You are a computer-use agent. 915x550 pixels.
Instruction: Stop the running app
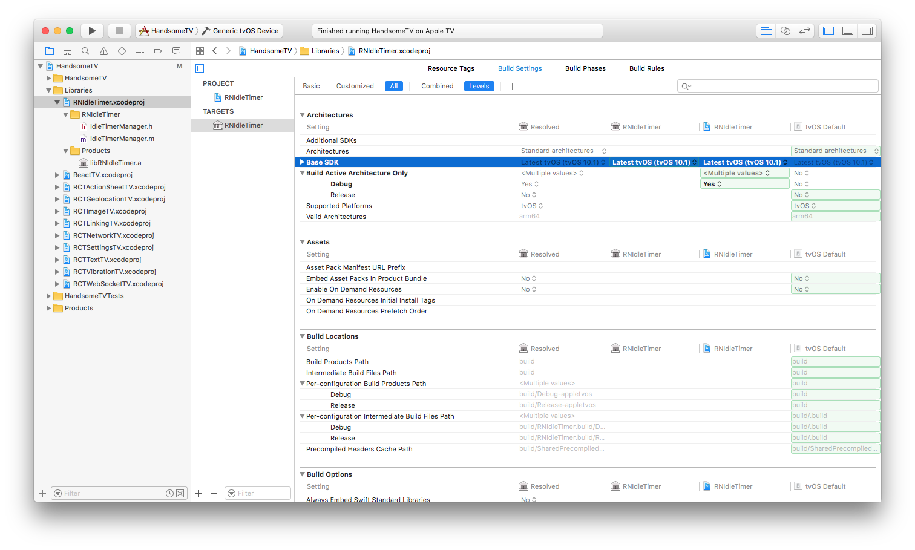(x=120, y=31)
